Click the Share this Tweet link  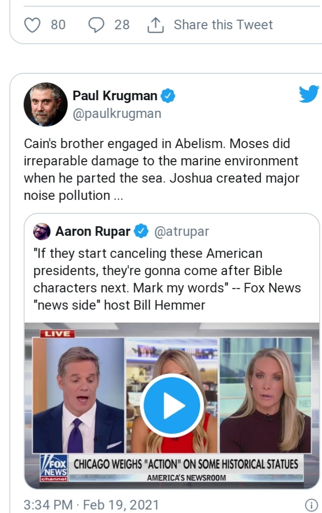[223, 25]
